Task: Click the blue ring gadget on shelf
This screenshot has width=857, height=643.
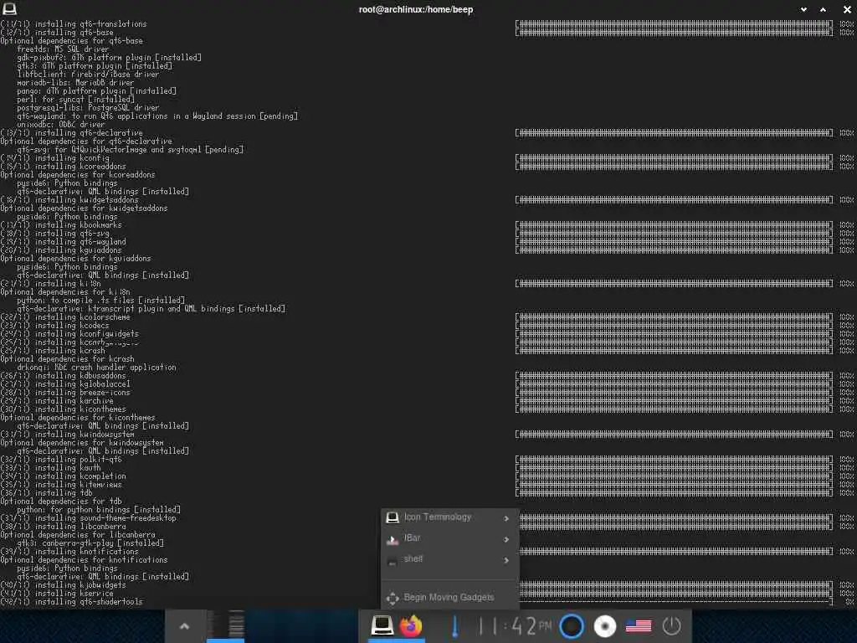Action: (x=572, y=626)
